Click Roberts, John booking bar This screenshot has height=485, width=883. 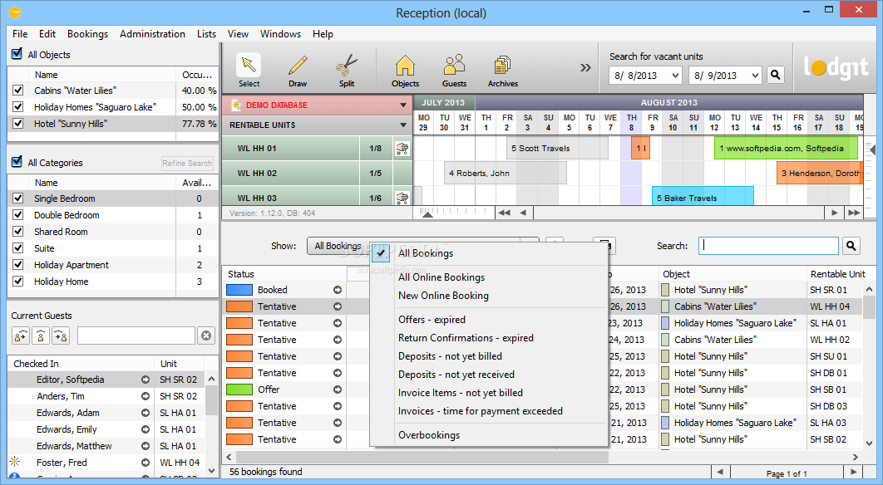tap(506, 174)
